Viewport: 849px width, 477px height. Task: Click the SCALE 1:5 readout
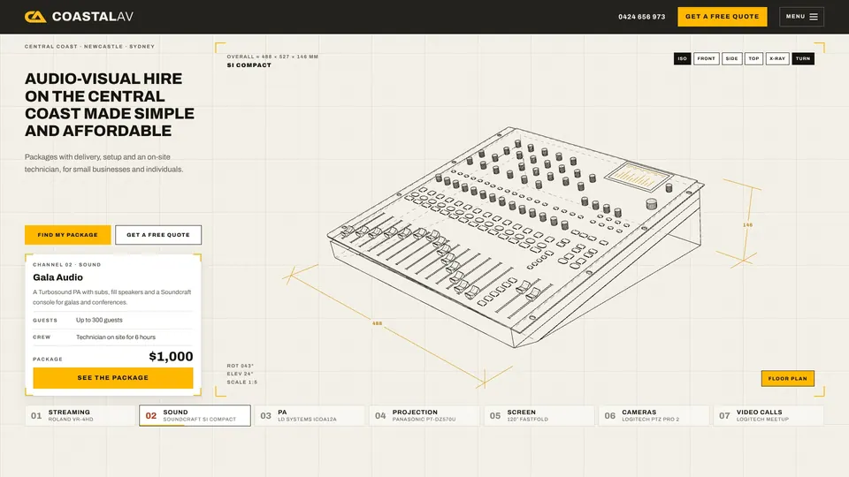(x=242, y=382)
